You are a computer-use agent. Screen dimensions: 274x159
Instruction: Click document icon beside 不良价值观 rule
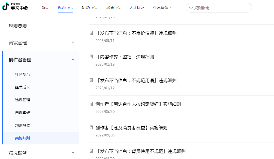[x=91, y=33]
